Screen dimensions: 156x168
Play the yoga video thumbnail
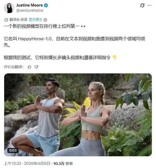point(78,115)
